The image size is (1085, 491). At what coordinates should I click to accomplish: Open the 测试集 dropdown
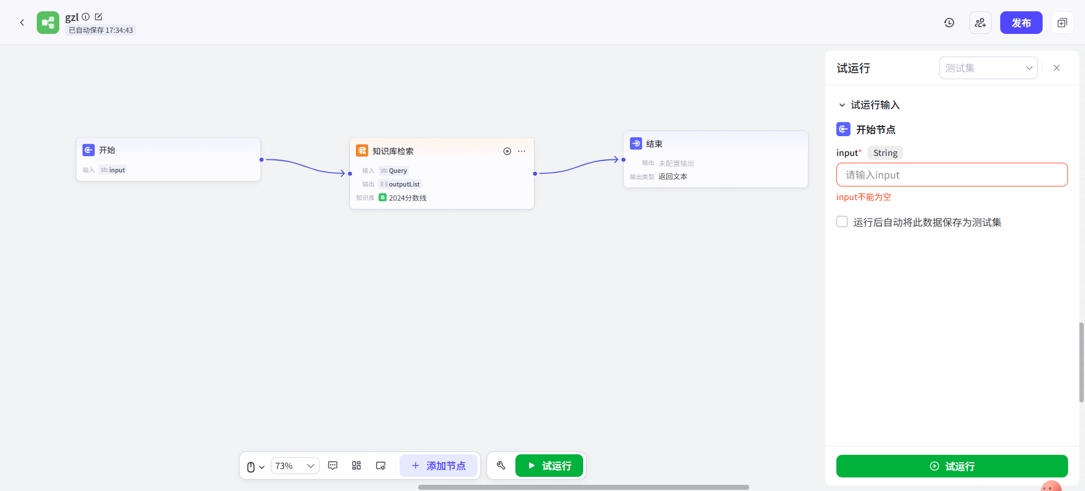click(x=988, y=68)
